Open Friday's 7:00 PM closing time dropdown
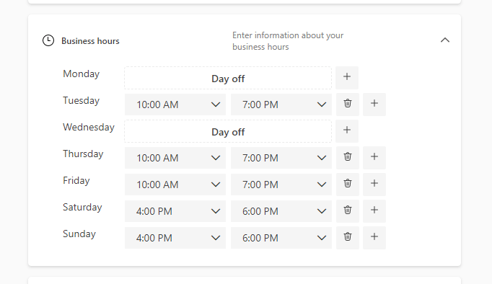The image size is (492, 284). (x=281, y=185)
